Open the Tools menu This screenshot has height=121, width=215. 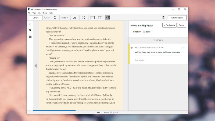point(45,13)
